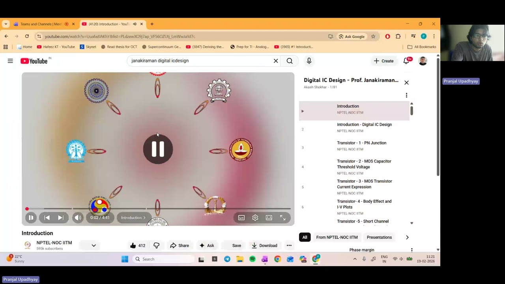Play 'Transistor - 3 - MOS Transistor' video
Image resolution: width=505 pixels, height=284 pixels.
click(354, 187)
